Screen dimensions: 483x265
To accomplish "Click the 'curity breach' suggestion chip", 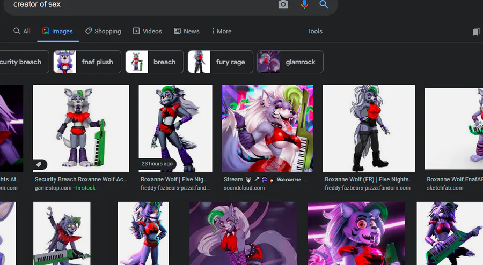I will [x=24, y=62].
